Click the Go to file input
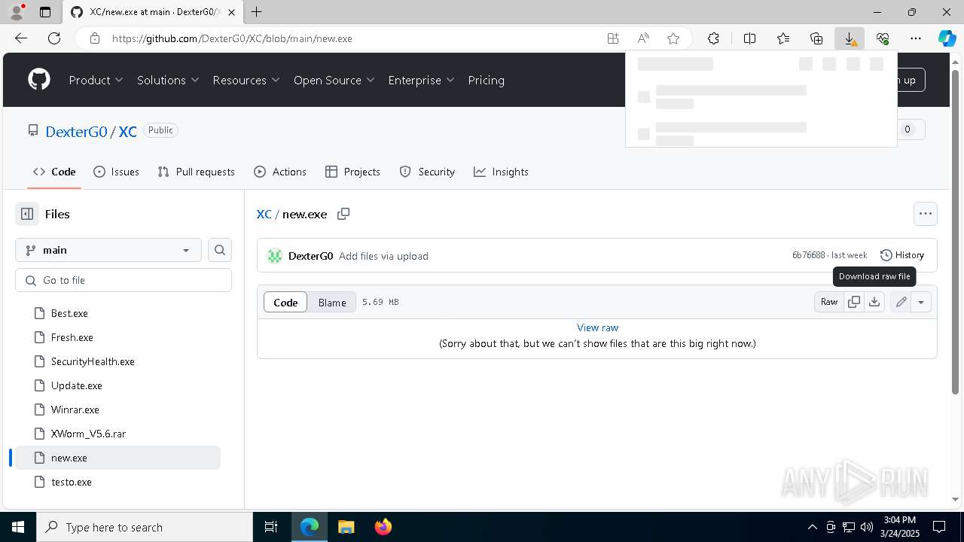 (x=124, y=280)
